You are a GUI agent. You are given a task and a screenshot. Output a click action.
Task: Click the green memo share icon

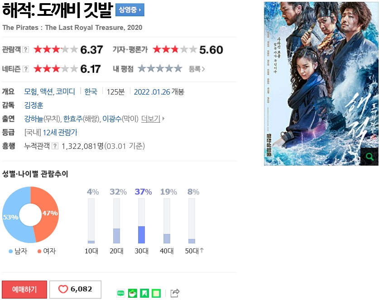tap(156, 293)
